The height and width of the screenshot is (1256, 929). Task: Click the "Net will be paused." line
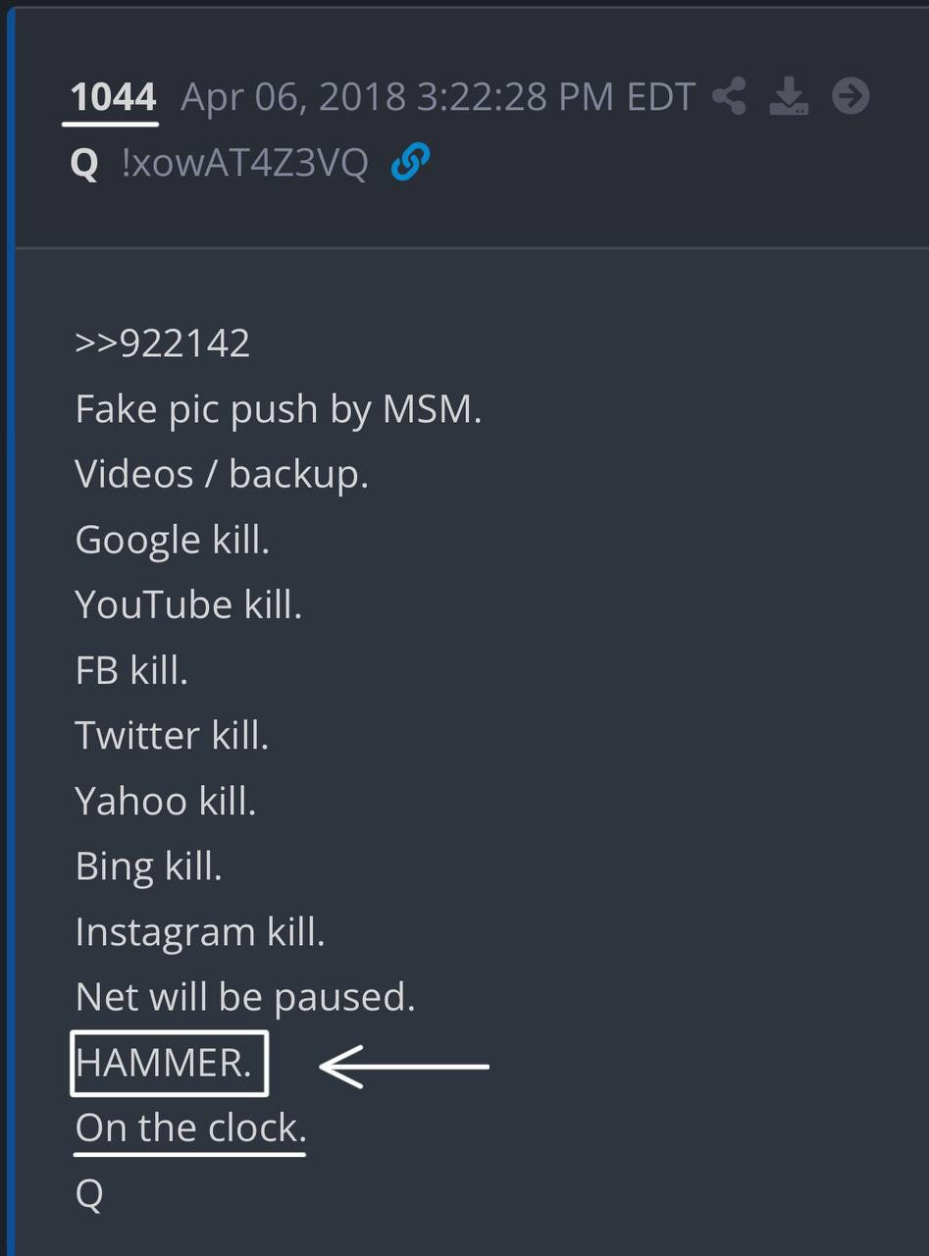click(245, 997)
